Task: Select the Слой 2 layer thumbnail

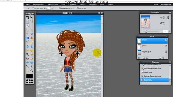Action: tap(139, 41)
